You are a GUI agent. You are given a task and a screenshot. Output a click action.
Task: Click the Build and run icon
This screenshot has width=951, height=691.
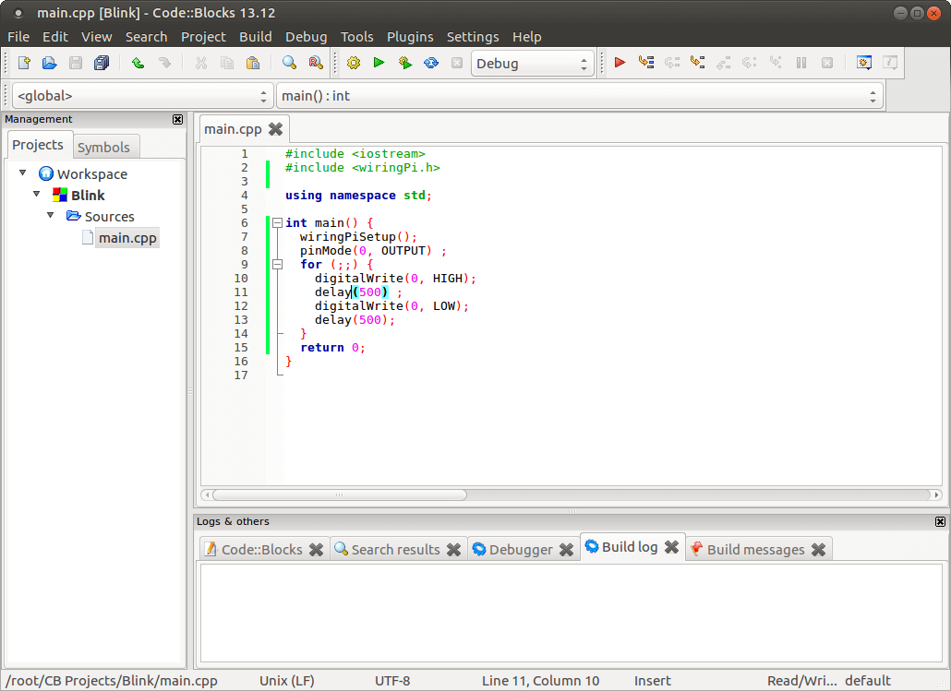405,63
